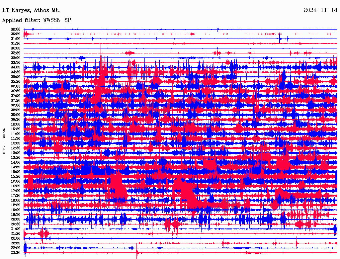Click the 09:00 time label
The width and height of the screenshot is (340, 259).
[x=16, y=115]
